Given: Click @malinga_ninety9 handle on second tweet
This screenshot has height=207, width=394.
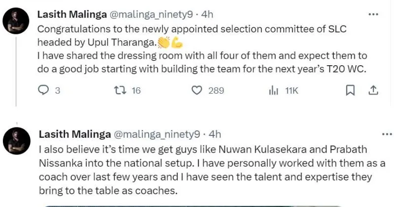Looking at the screenshot, I should (x=157, y=134).
